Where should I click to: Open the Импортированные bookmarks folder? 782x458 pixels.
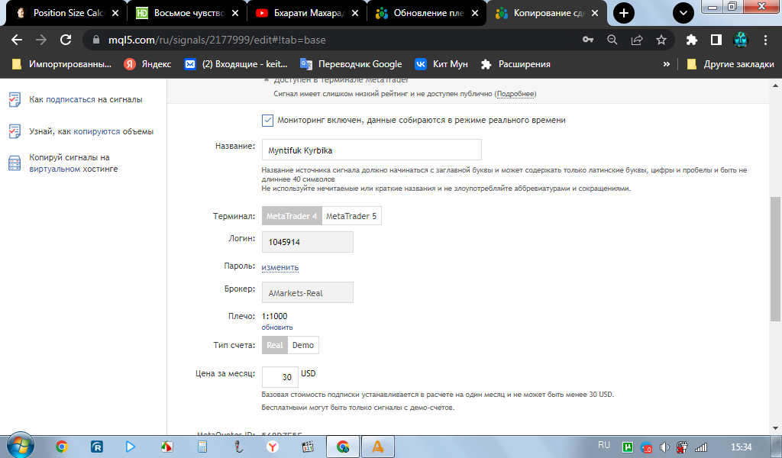[62, 64]
